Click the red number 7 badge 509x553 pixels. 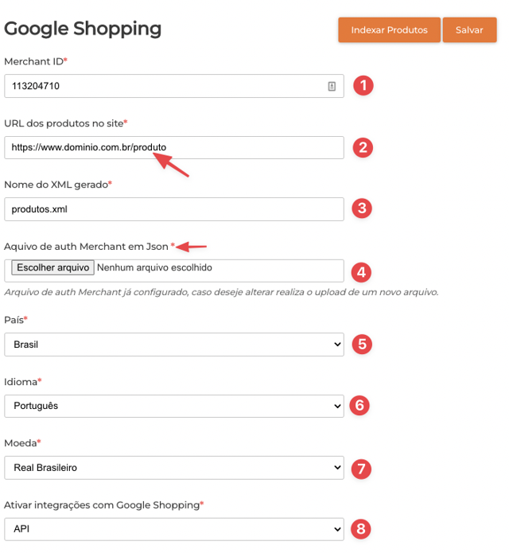click(361, 468)
